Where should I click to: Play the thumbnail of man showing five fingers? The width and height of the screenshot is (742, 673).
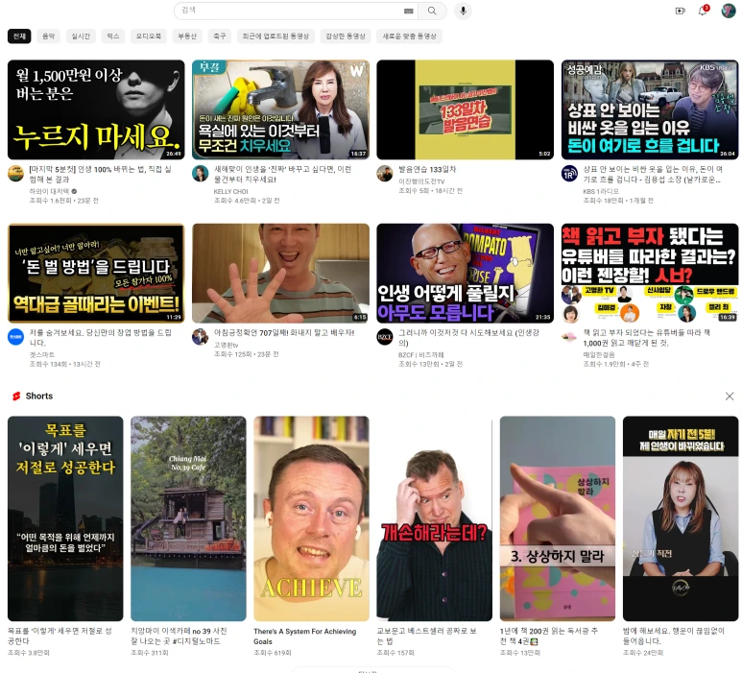coord(280,273)
